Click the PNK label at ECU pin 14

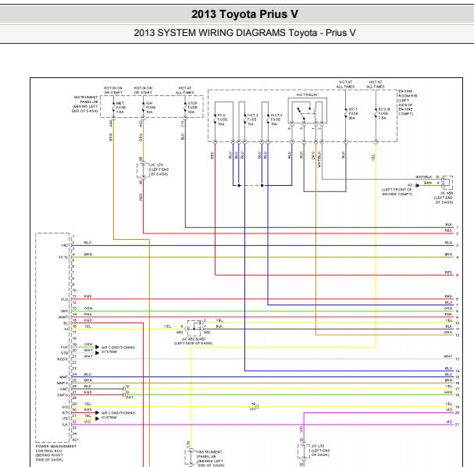tap(88, 315)
